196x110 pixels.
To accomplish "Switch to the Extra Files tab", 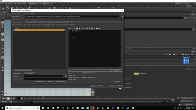I will [x=73, y=25].
